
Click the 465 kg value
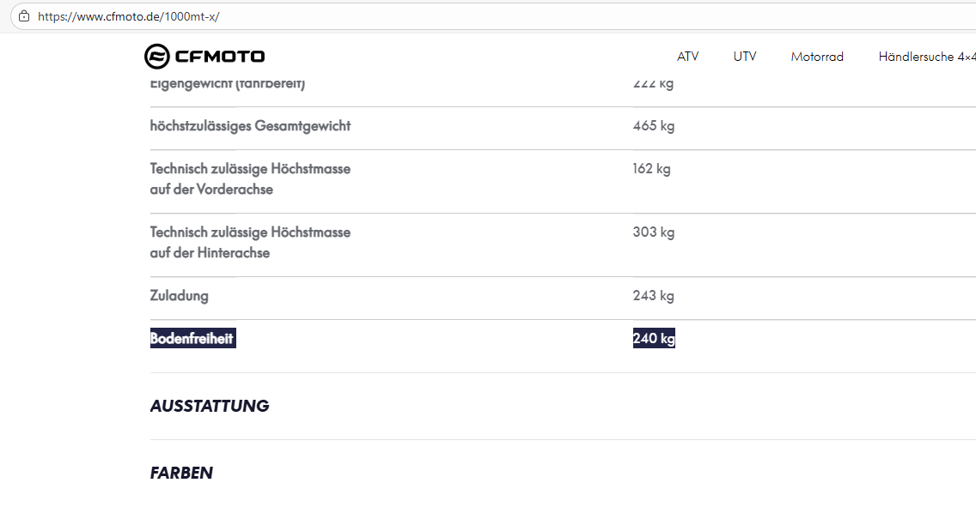tap(653, 126)
